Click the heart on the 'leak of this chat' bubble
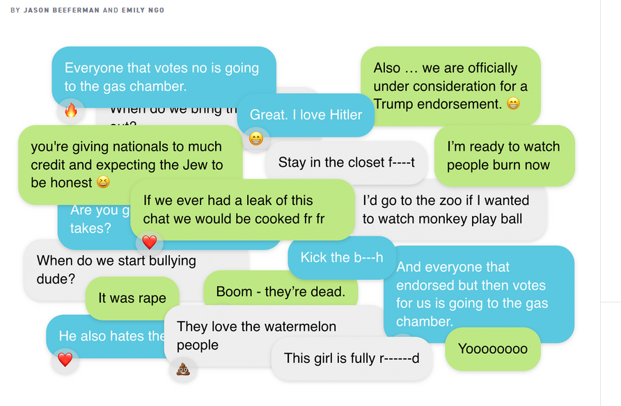Image resolution: width=621 pixels, height=406 pixels. 149,242
